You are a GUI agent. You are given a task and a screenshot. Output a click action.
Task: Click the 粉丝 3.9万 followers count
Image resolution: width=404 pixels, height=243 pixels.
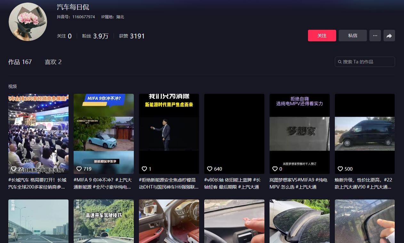pos(95,36)
